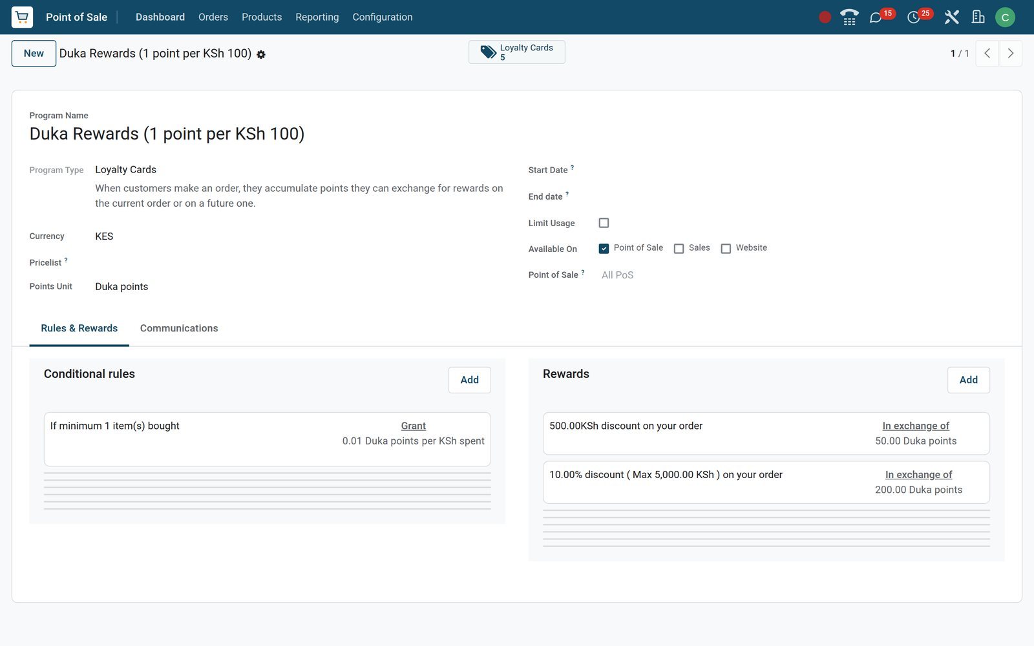Click the Pricelist help question mark
The width and height of the screenshot is (1034, 646).
pyautogui.click(x=66, y=260)
